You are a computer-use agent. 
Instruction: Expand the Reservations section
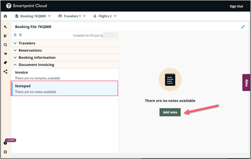pos(65,50)
